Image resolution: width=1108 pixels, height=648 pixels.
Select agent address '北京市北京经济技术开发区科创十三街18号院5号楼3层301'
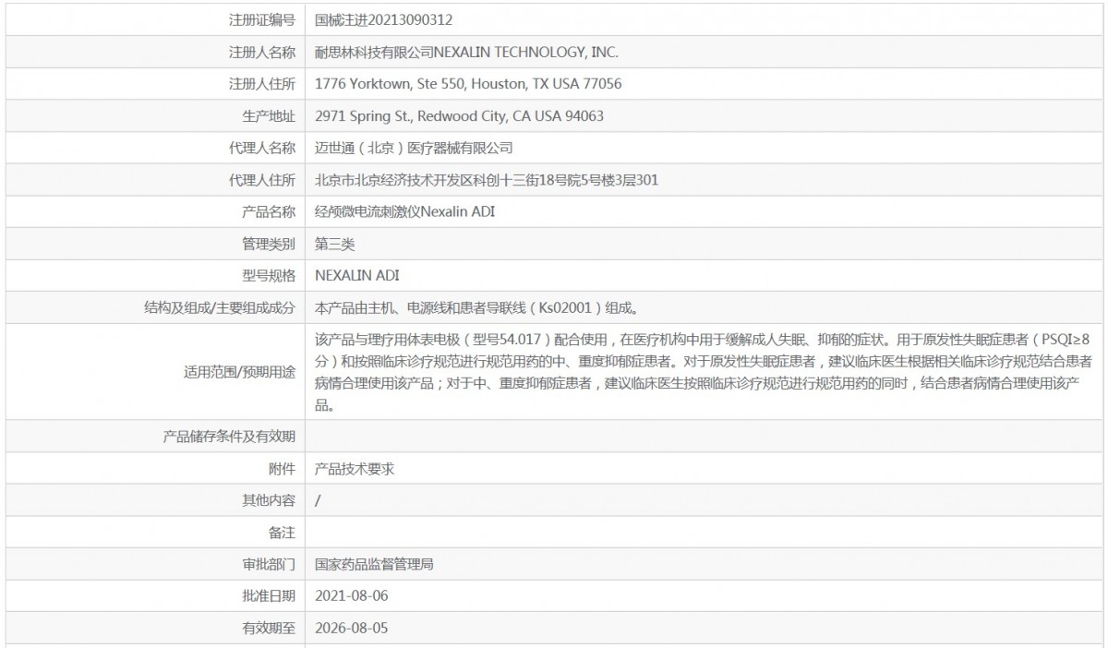click(x=487, y=180)
